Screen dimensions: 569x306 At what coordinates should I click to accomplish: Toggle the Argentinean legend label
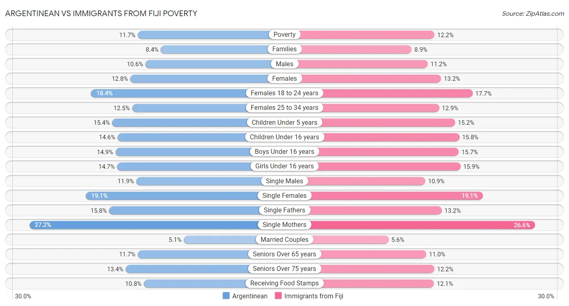(250, 296)
